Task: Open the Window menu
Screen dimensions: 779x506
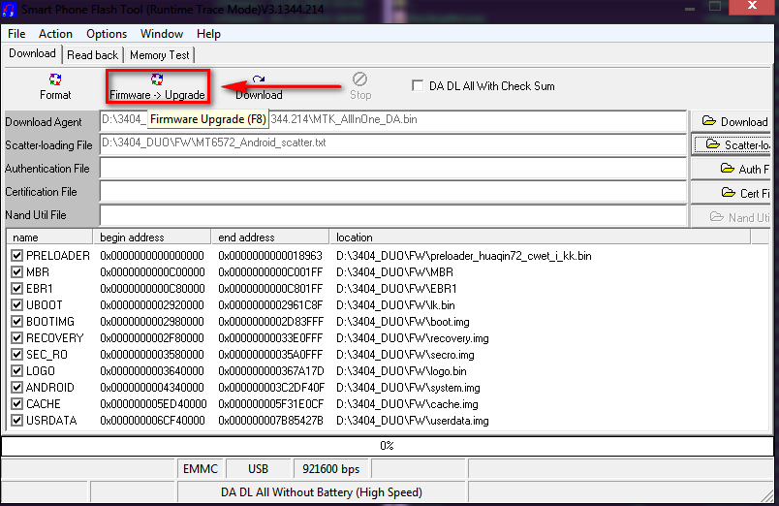Action: 162,34
